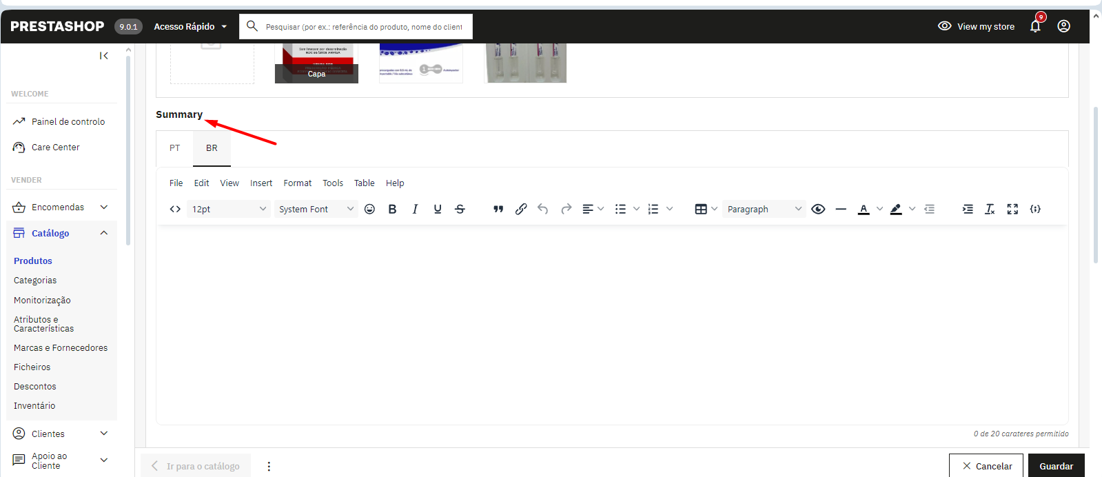Insert a horizontal line
1102x477 pixels.
841,209
